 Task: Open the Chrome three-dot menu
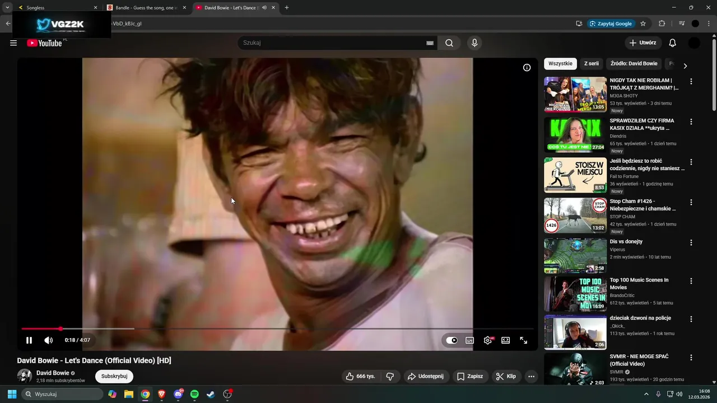[x=709, y=24]
